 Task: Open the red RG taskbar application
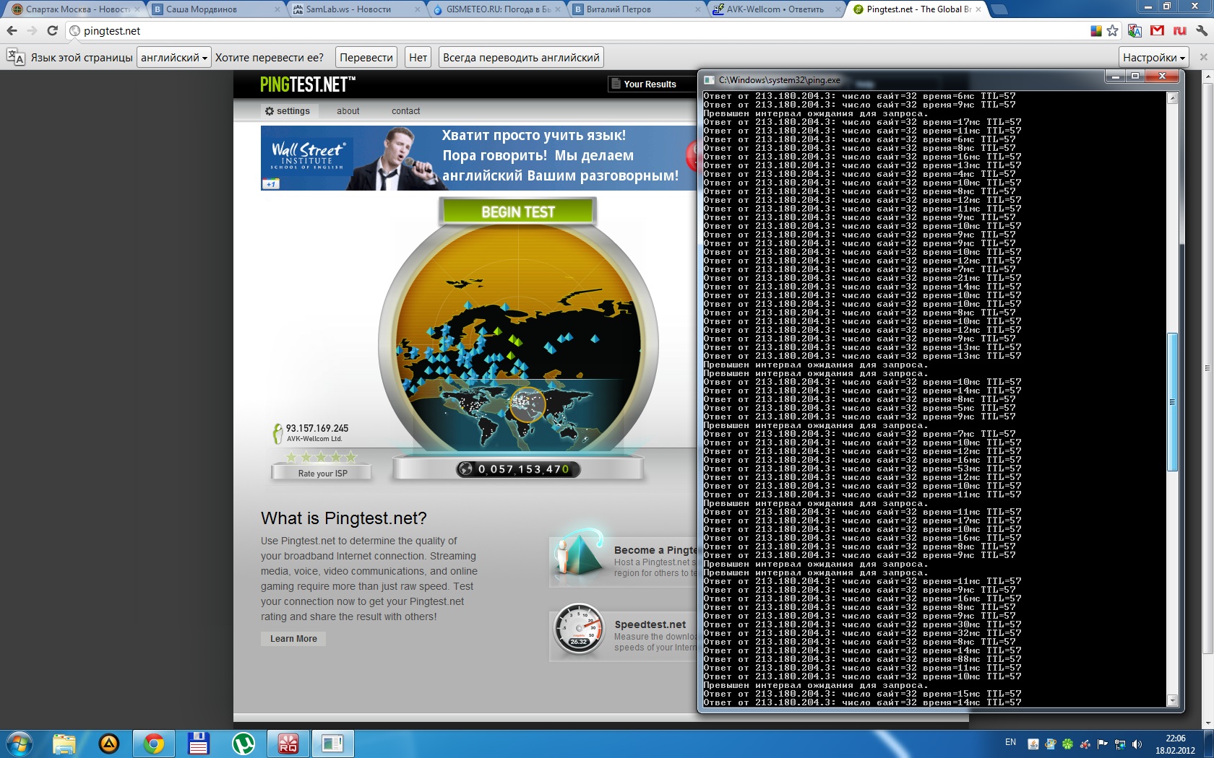click(288, 744)
